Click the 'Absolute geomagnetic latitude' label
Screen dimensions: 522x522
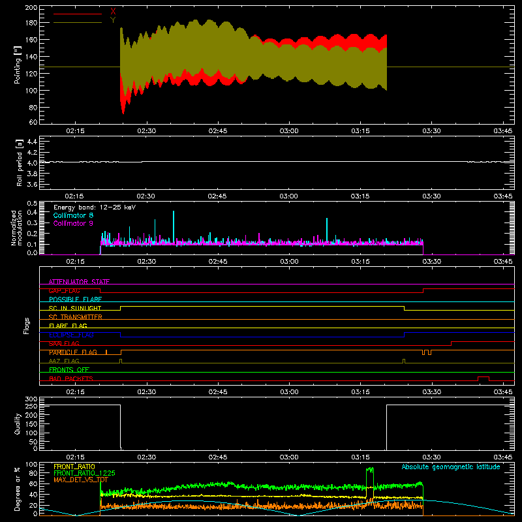pyautogui.click(x=451, y=467)
